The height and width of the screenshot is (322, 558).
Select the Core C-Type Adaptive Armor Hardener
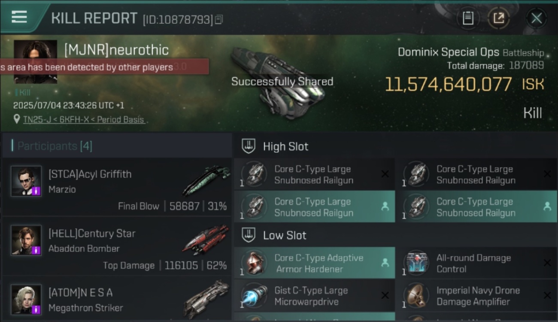pyautogui.click(x=315, y=263)
